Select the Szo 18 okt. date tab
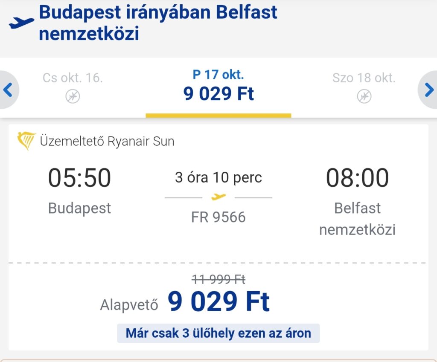This screenshot has width=437, height=362. (x=364, y=87)
